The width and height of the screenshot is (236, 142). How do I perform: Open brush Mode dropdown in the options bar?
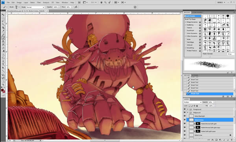(x=35, y=7)
